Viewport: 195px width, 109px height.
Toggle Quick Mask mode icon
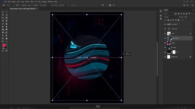pyautogui.click(x=3, y=51)
